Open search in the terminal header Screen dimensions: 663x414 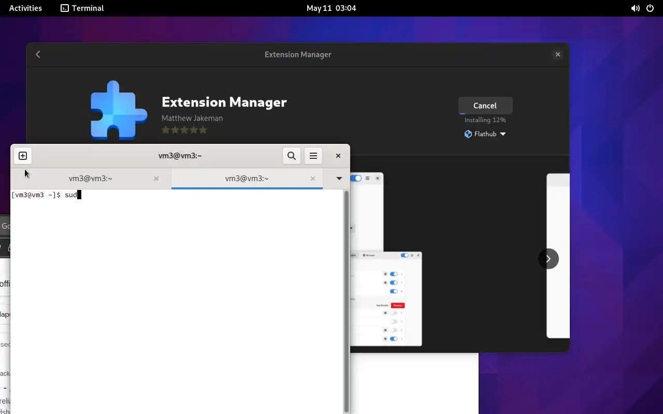point(292,156)
